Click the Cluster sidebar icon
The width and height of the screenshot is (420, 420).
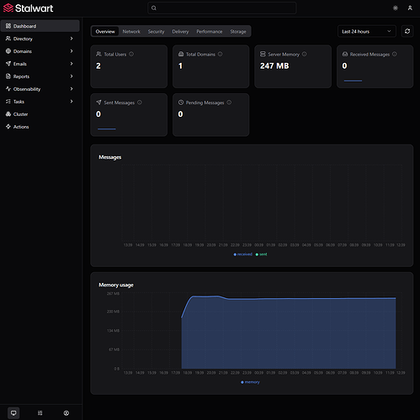pos(8,114)
